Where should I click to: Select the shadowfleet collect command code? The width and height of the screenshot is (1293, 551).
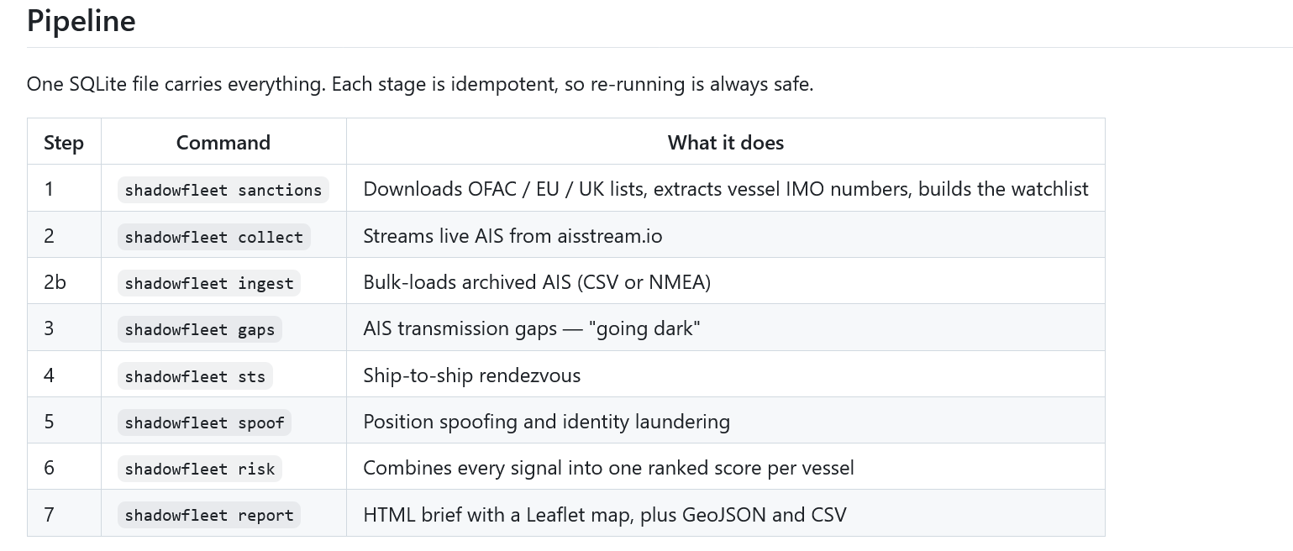click(214, 237)
